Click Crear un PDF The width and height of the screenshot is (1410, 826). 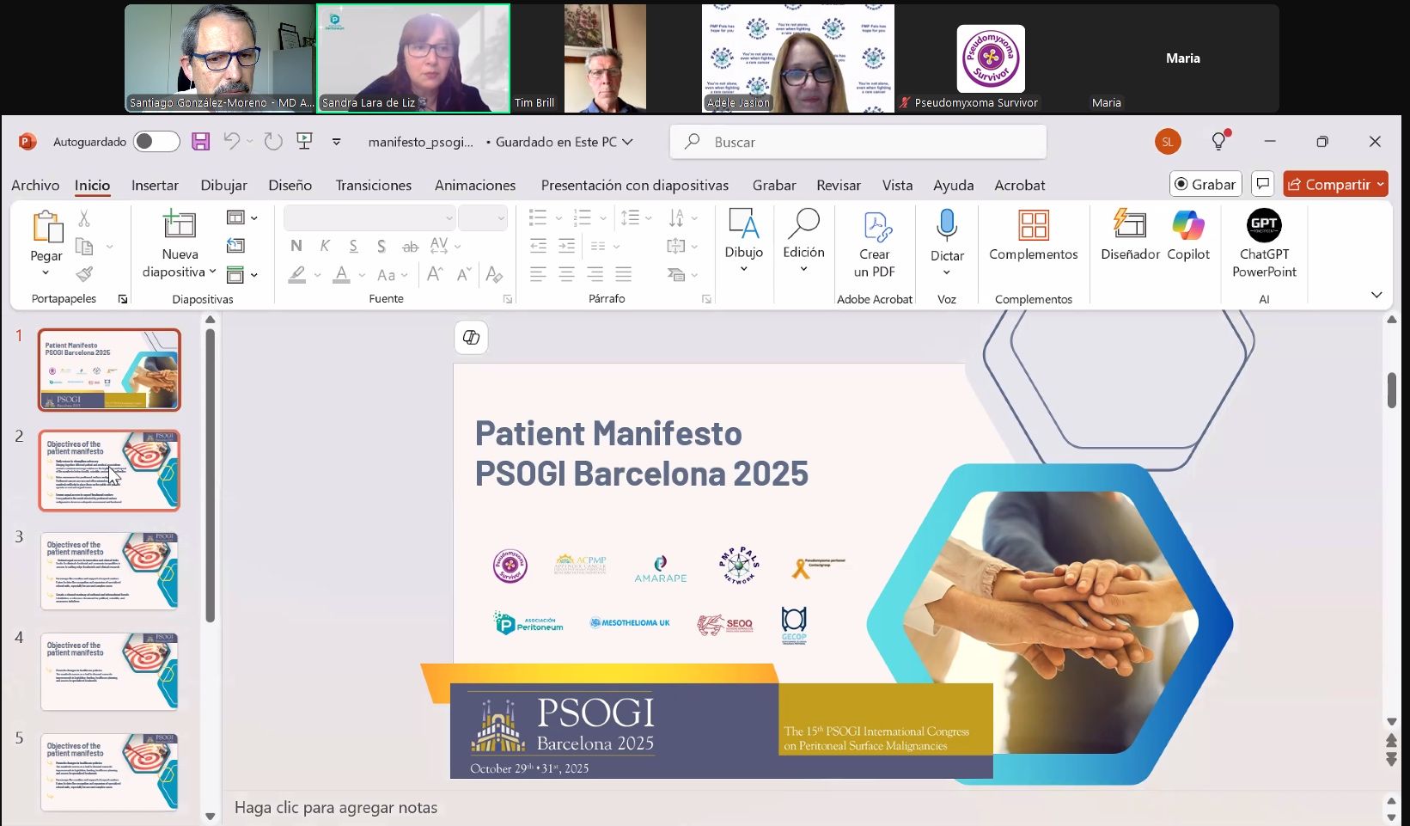pos(875,244)
